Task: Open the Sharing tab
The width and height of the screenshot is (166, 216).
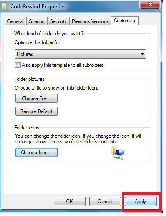Action: pos(37,21)
